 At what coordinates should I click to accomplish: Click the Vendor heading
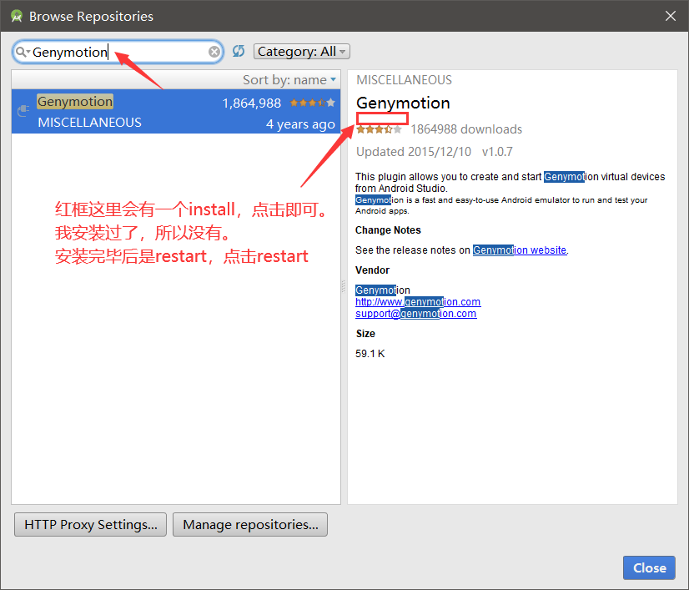(x=372, y=270)
